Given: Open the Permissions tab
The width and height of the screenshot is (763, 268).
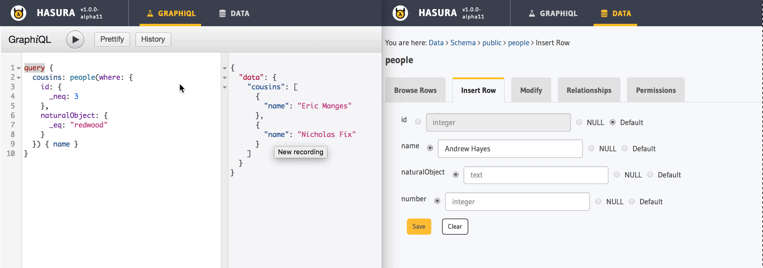Looking at the screenshot, I should click(656, 90).
